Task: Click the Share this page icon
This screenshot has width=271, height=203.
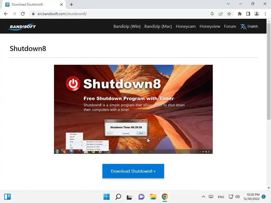Action: (221, 14)
